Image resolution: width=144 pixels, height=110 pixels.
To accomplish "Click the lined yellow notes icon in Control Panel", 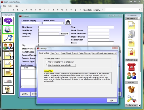I will 131,43.
